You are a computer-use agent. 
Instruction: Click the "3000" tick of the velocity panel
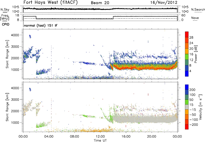15,99
